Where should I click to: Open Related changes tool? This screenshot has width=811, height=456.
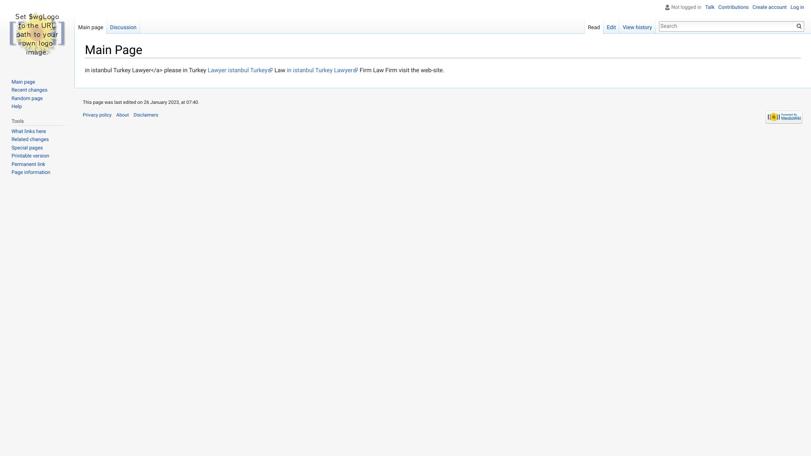pos(30,139)
